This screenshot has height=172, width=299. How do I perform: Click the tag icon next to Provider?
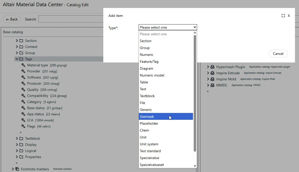coord(24,71)
